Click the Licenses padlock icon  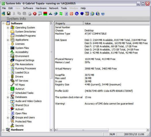coord(12,44)
